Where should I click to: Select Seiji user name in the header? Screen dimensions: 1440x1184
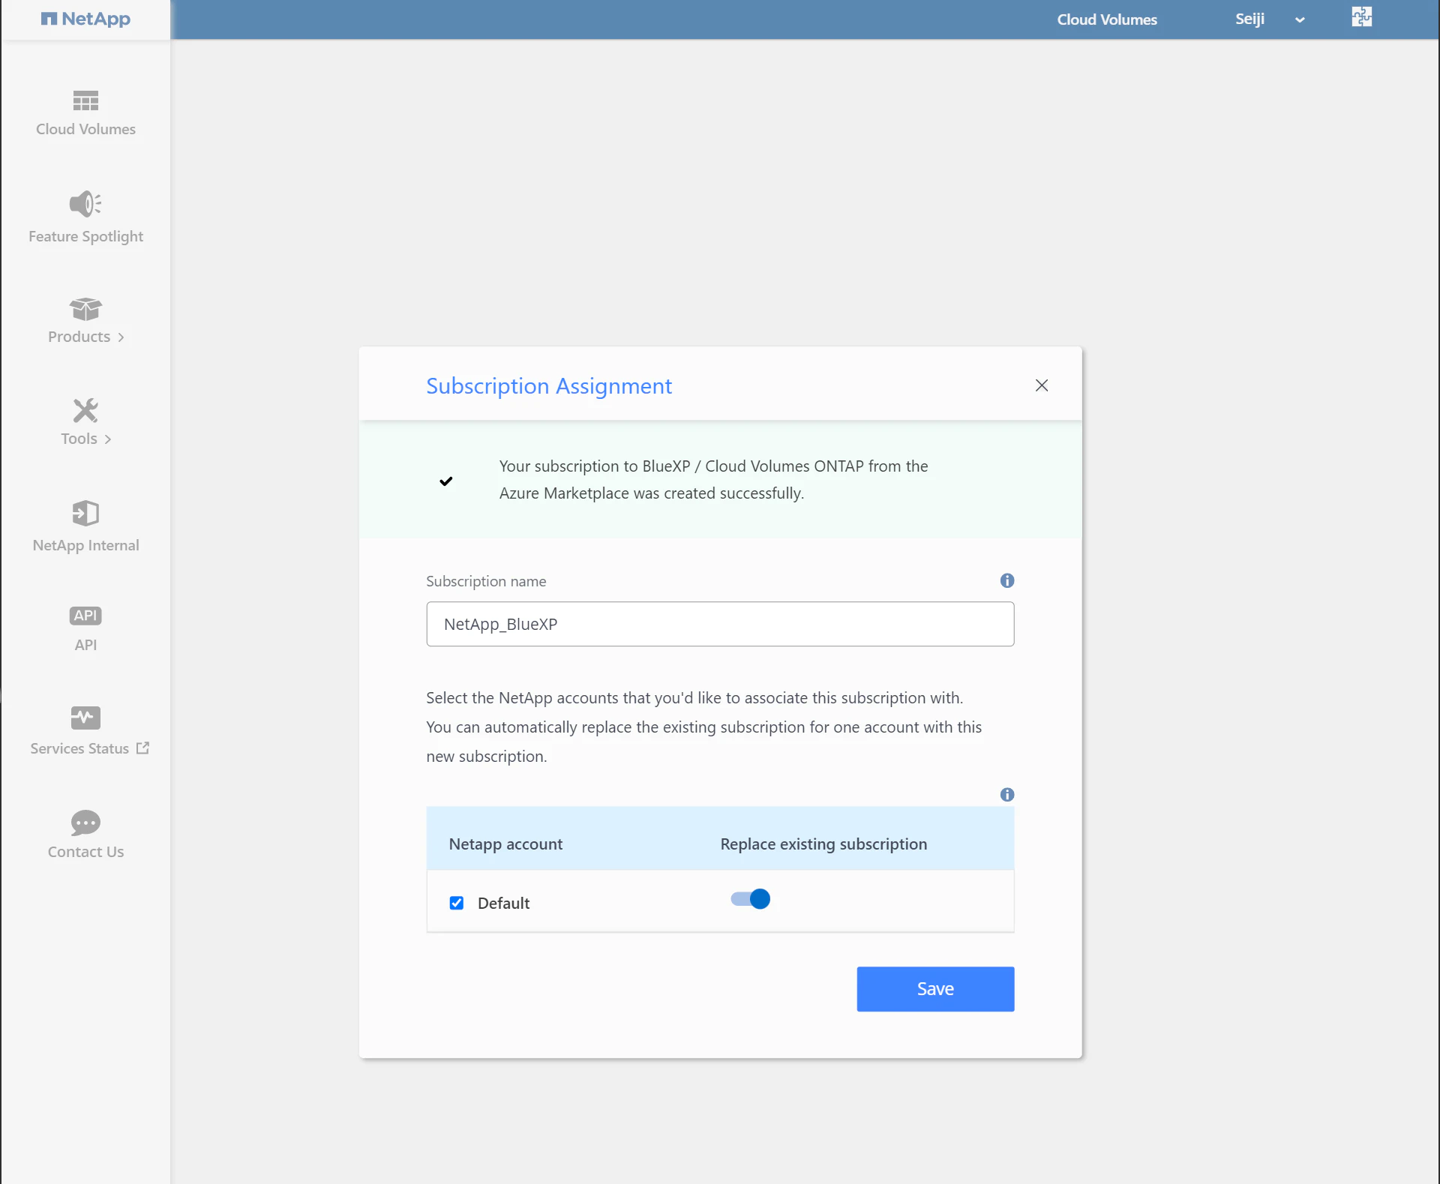click(x=1250, y=19)
